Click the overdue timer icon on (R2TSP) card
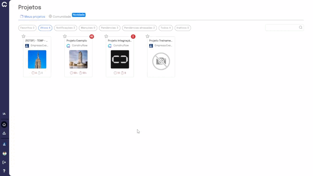Image resolution: width=313 pixels, height=176 pixels. pos(39,73)
